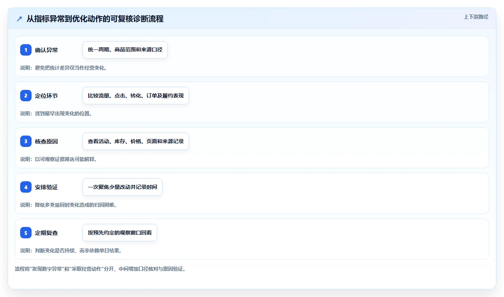Select the 定期复查 step label
Viewport: 504px width, 297px height.
click(x=46, y=233)
